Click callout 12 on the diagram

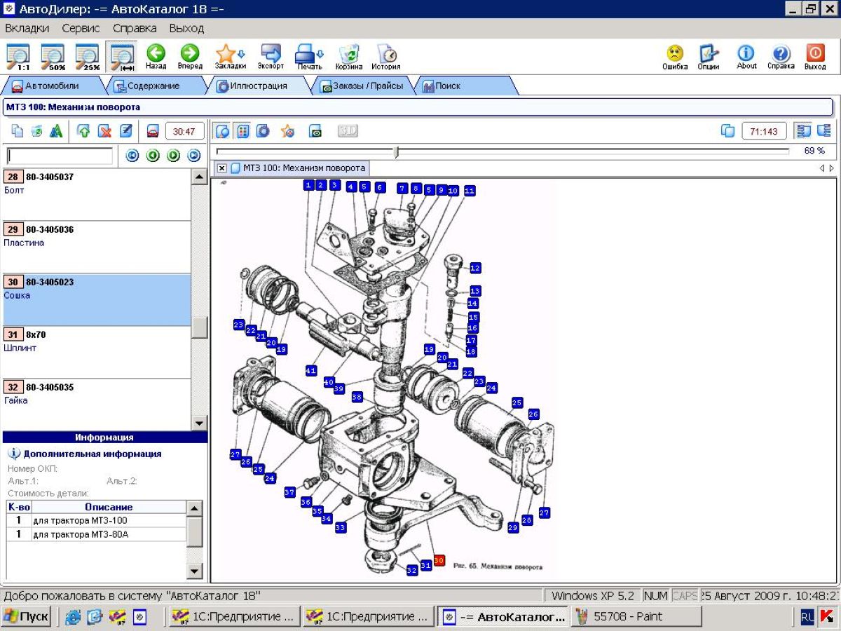[x=475, y=268]
